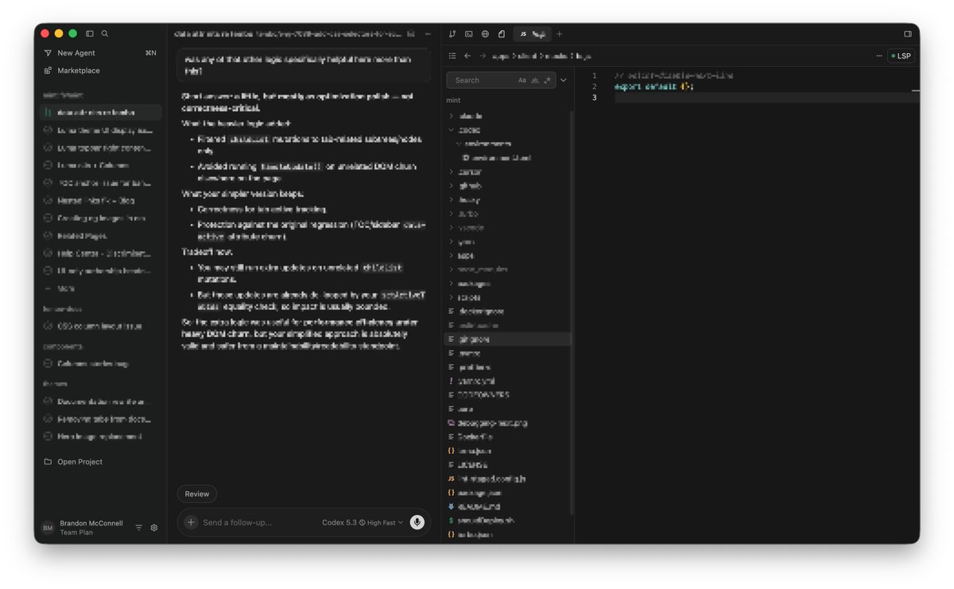The width and height of the screenshot is (954, 589).
Task: Open the files panel icon
Action: tap(502, 34)
